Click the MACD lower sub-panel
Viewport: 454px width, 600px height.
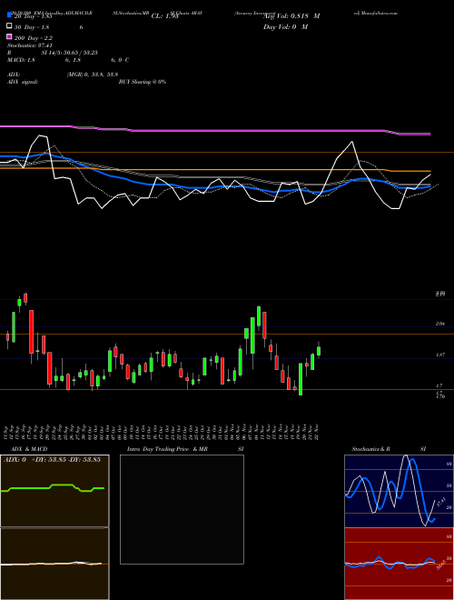(x=54, y=564)
